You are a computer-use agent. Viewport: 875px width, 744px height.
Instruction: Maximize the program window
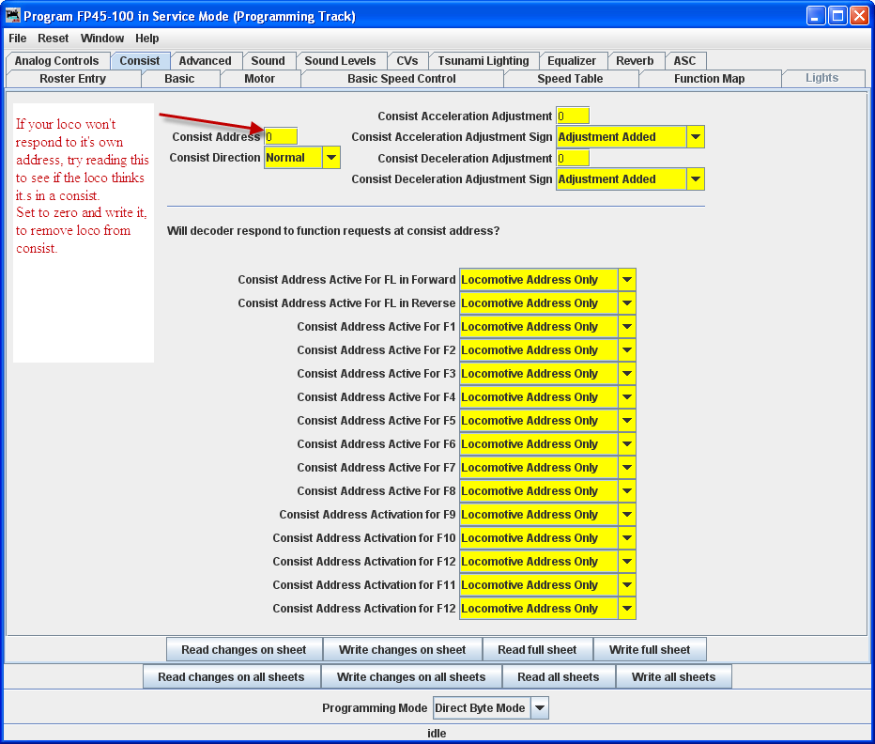click(837, 16)
